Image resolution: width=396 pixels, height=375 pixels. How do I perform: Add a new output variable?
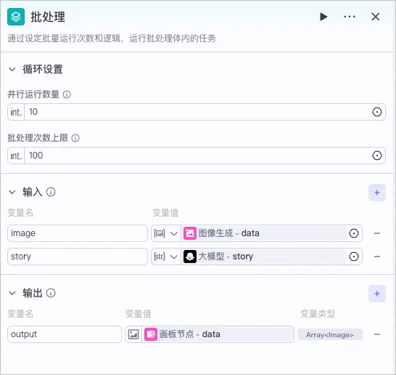[x=377, y=294]
